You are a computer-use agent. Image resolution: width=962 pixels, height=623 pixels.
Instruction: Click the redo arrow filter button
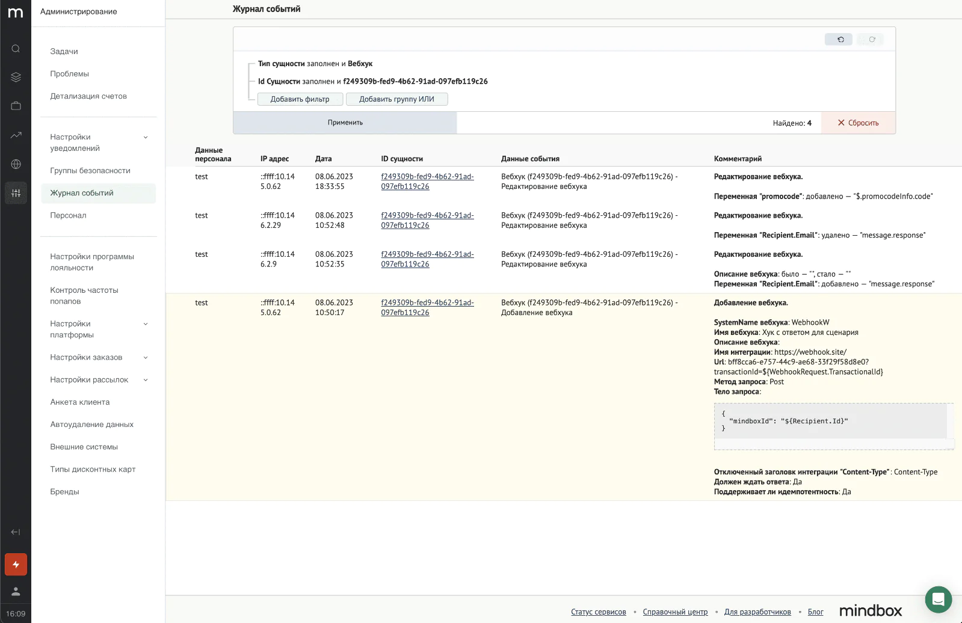(x=870, y=39)
